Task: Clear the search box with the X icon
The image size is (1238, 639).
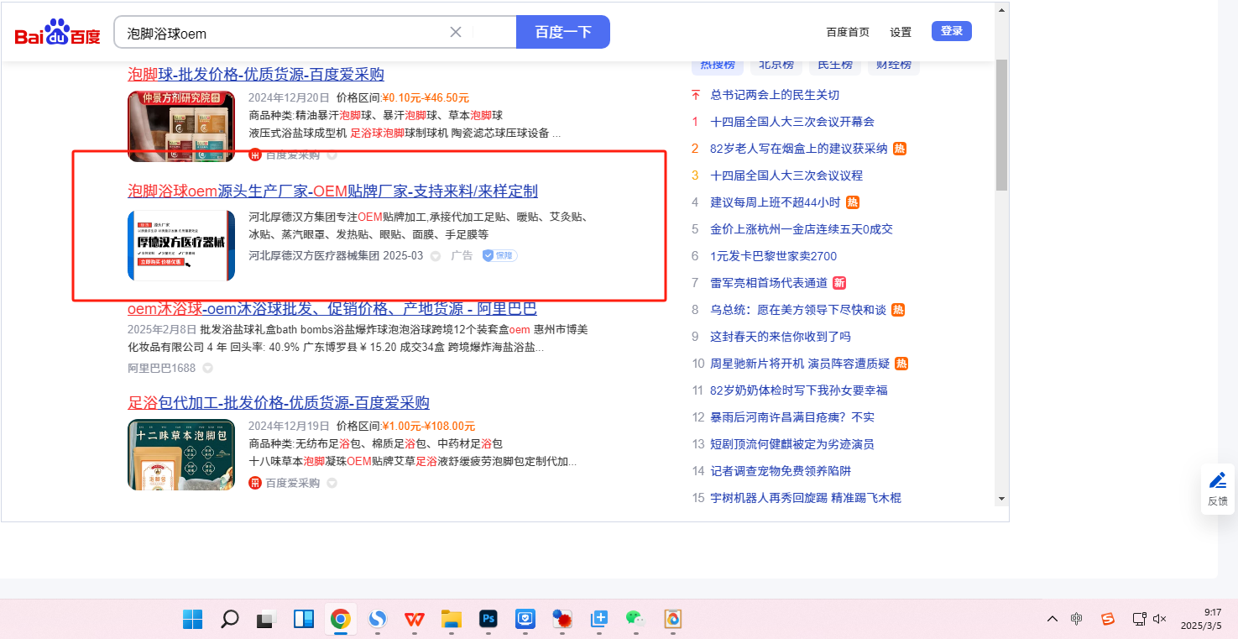Action: pyautogui.click(x=456, y=32)
